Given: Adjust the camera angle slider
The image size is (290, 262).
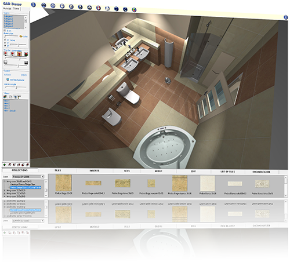Looking at the screenshot, I should (15, 88).
